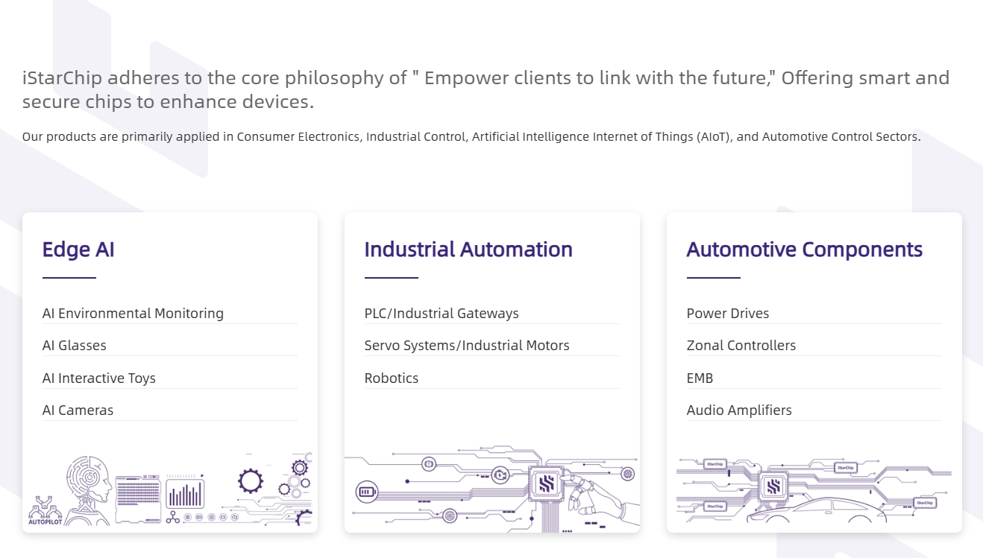Open the AI Interactive Toys item
This screenshot has width=983, height=558.
pos(99,378)
